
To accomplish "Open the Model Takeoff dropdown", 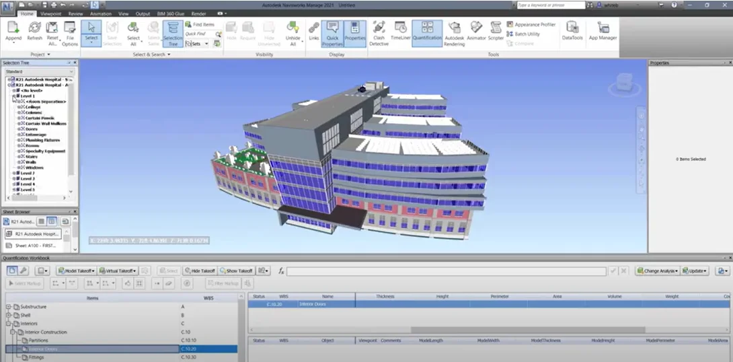I will coord(76,270).
